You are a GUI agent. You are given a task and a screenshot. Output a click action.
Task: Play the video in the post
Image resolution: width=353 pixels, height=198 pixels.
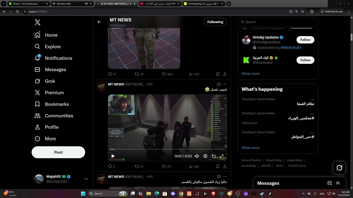(113, 156)
